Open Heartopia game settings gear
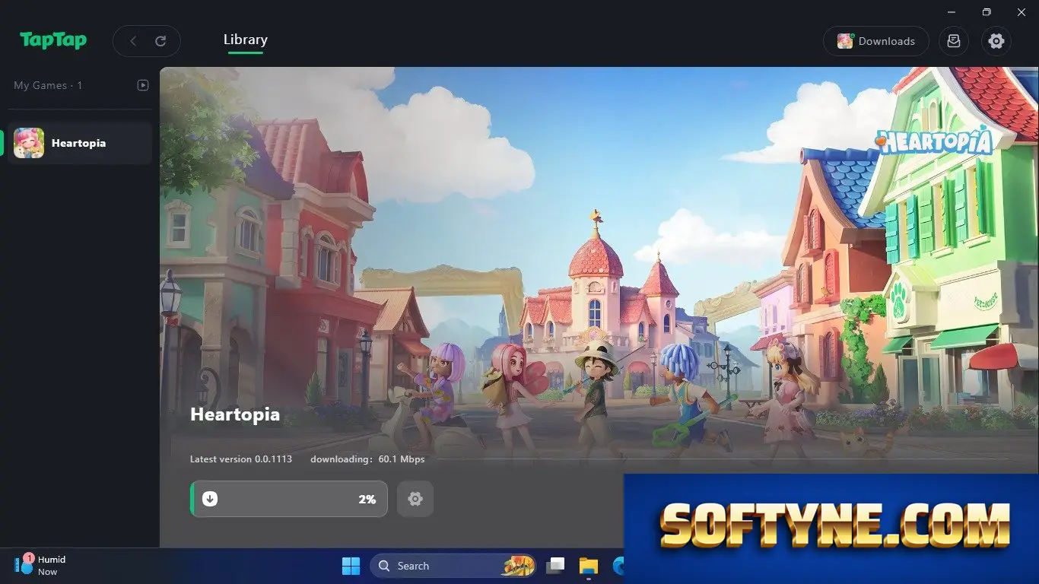The width and height of the screenshot is (1039, 584). click(x=415, y=499)
